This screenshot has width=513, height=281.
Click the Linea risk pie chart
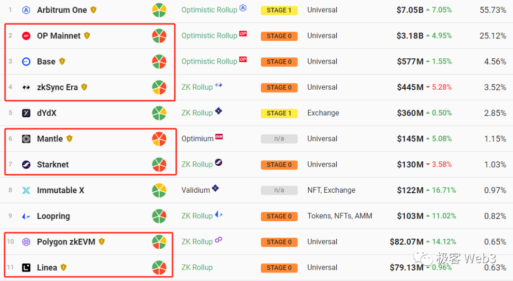[x=159, y=268]
